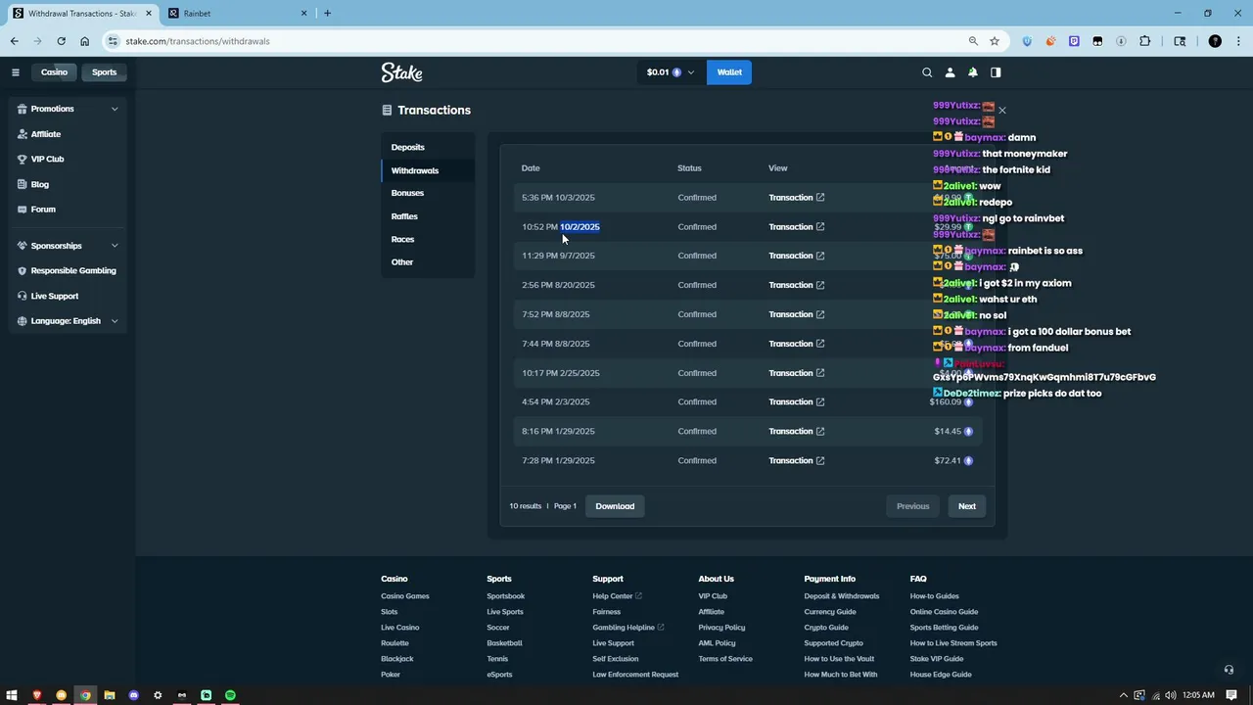1253x705 pixels.
Task: Switch to the Casino tab
Action: pyautogui.click(x=55, y=72)
